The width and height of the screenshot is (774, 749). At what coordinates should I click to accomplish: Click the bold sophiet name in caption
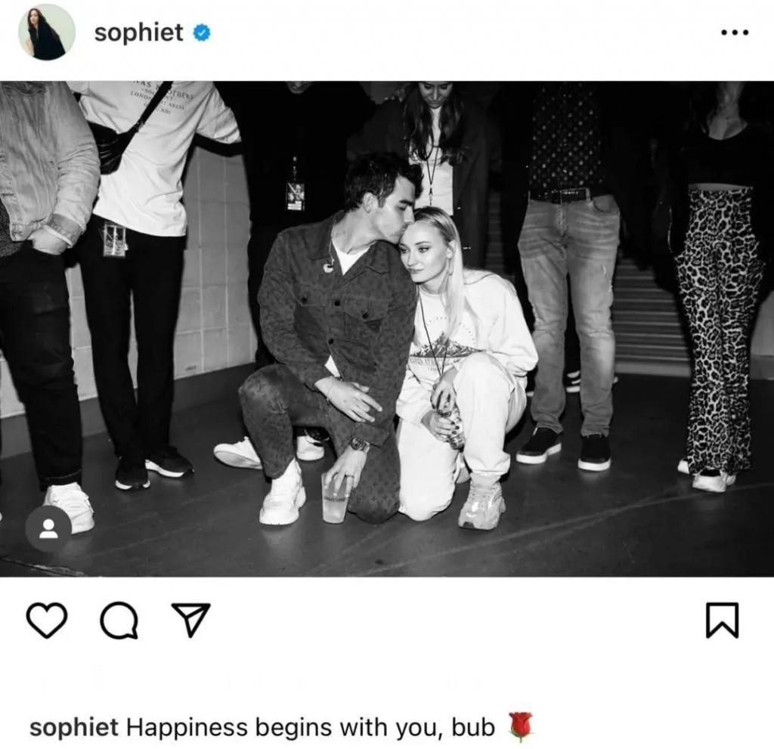74,727
